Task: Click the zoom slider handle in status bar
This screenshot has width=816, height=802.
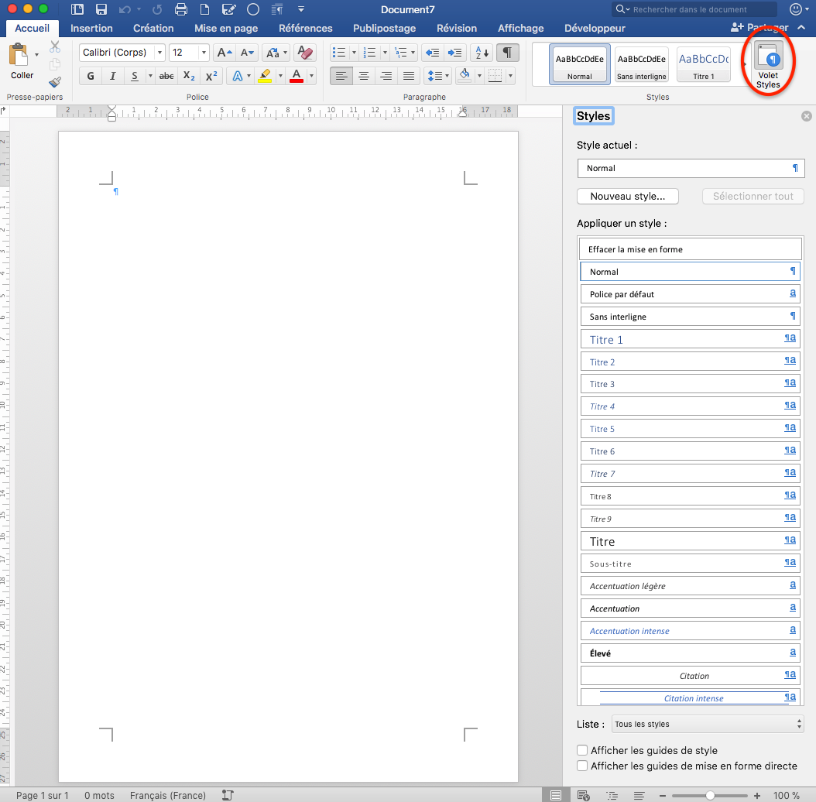Action: (x=711, y=795)
